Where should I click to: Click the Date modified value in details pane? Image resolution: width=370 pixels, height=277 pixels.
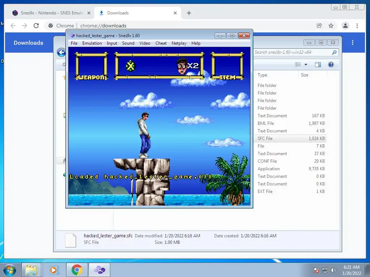point(182,236)
